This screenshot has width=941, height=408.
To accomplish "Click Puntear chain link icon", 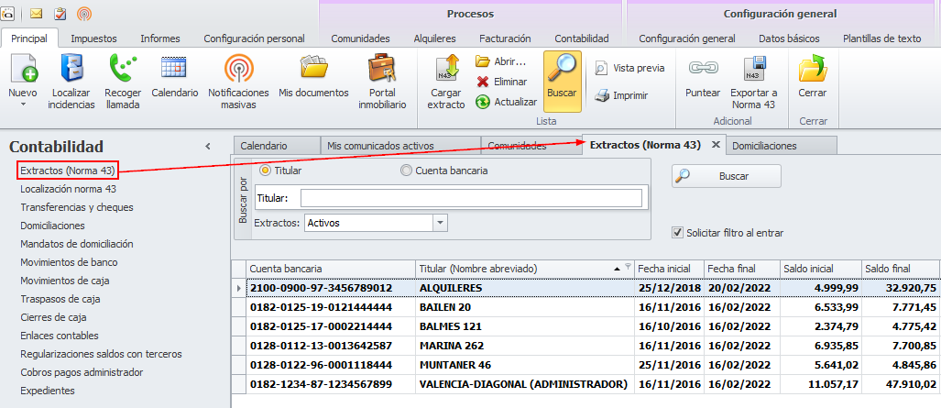I will (702, 68).
